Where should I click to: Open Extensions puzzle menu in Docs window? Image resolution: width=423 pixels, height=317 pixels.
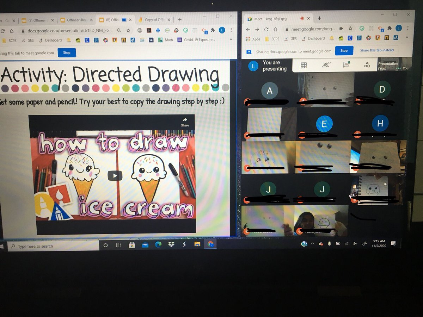pyautogui.click(x=213, y=30)
